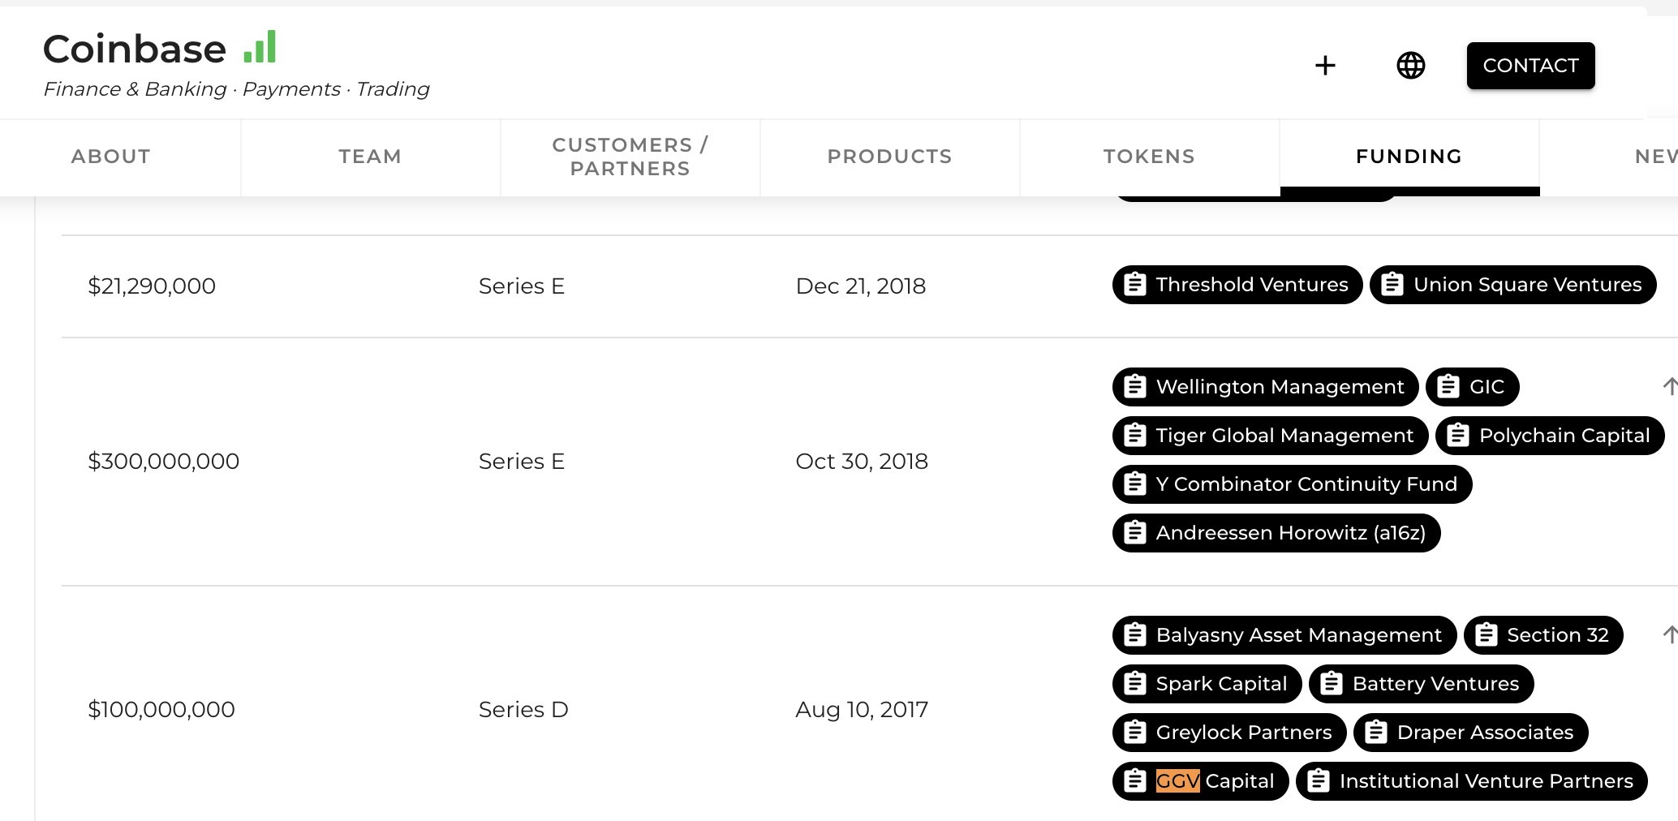Go to Customers / Partners tab
This screenshot has height=821, width=1678.
coord(630,157)
